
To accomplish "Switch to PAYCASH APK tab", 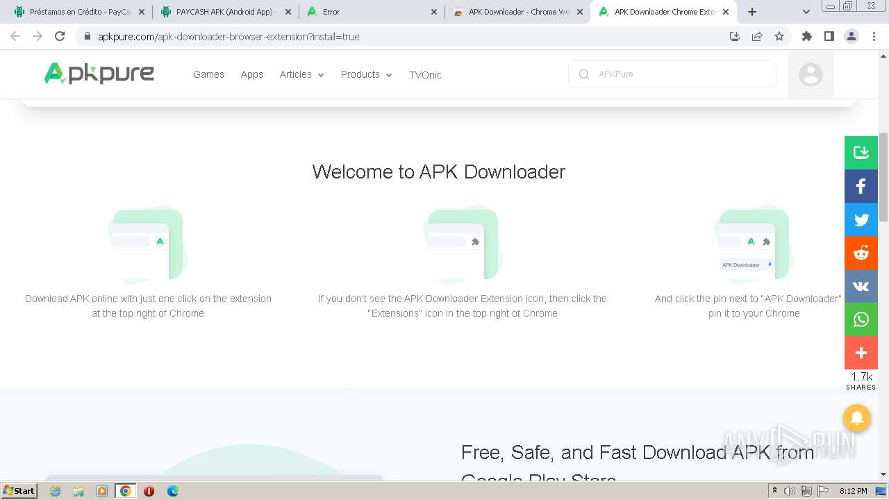I will [226, 12].
